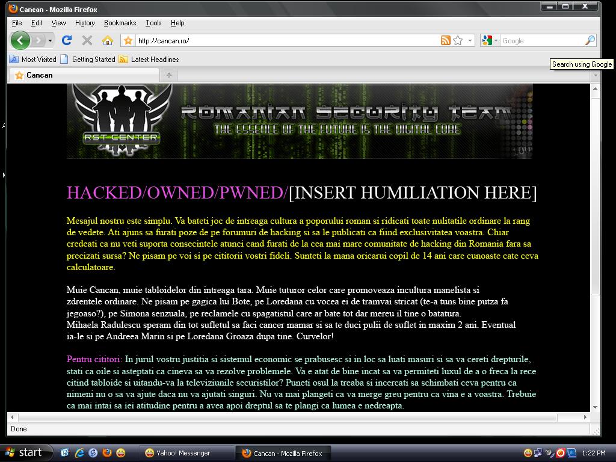Click the vertical scrollbar up arrow
This screenshot has width=616, height=462.
[x=595, y=89]
